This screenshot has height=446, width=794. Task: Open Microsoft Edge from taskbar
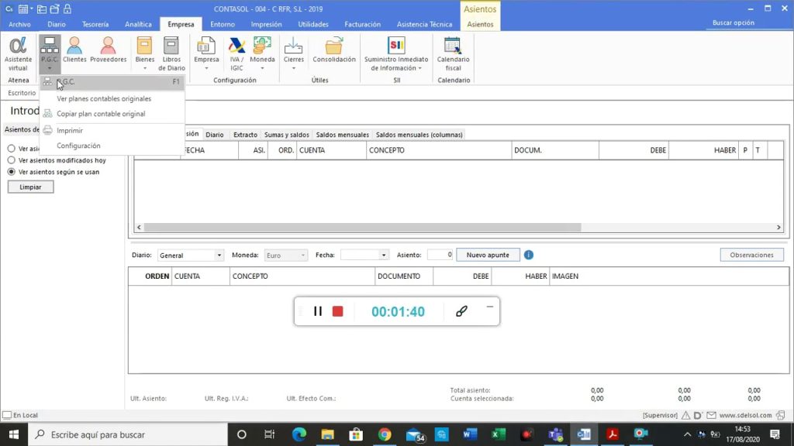pos(299,434)
